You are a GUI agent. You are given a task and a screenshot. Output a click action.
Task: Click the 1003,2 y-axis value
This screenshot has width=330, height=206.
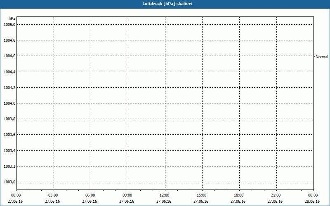pyautogui.click(x=9, y=166)
